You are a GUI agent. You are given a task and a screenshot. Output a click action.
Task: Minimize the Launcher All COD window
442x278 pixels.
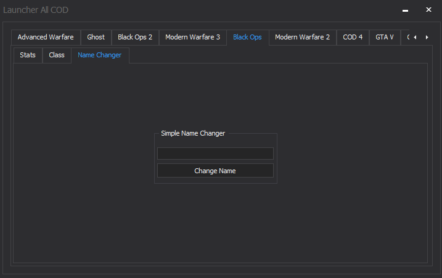[x=406, y=10]
